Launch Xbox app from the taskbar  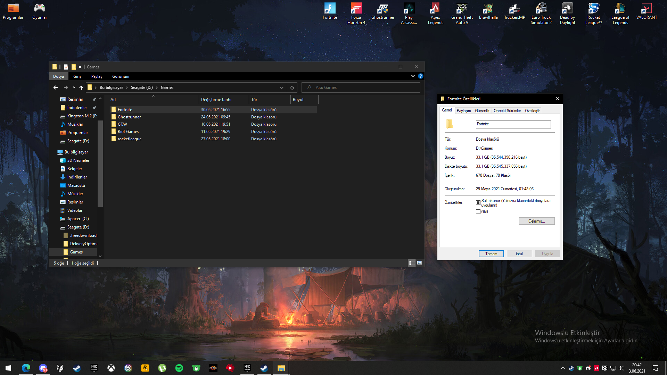coord(111,368)
